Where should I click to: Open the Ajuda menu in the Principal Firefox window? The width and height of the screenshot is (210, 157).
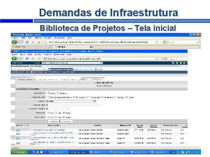point(69,38)
